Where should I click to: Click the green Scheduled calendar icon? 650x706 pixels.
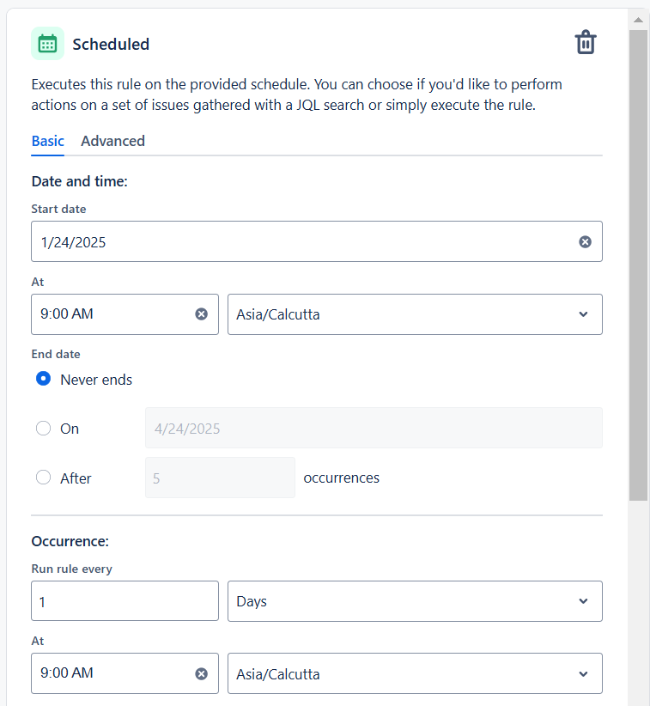pyautogui.click(x=47, y=44)
